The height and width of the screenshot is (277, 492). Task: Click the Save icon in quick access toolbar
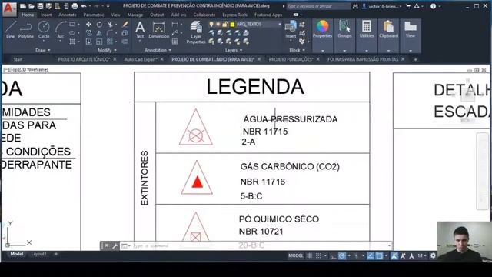click(x=40, y=6)
